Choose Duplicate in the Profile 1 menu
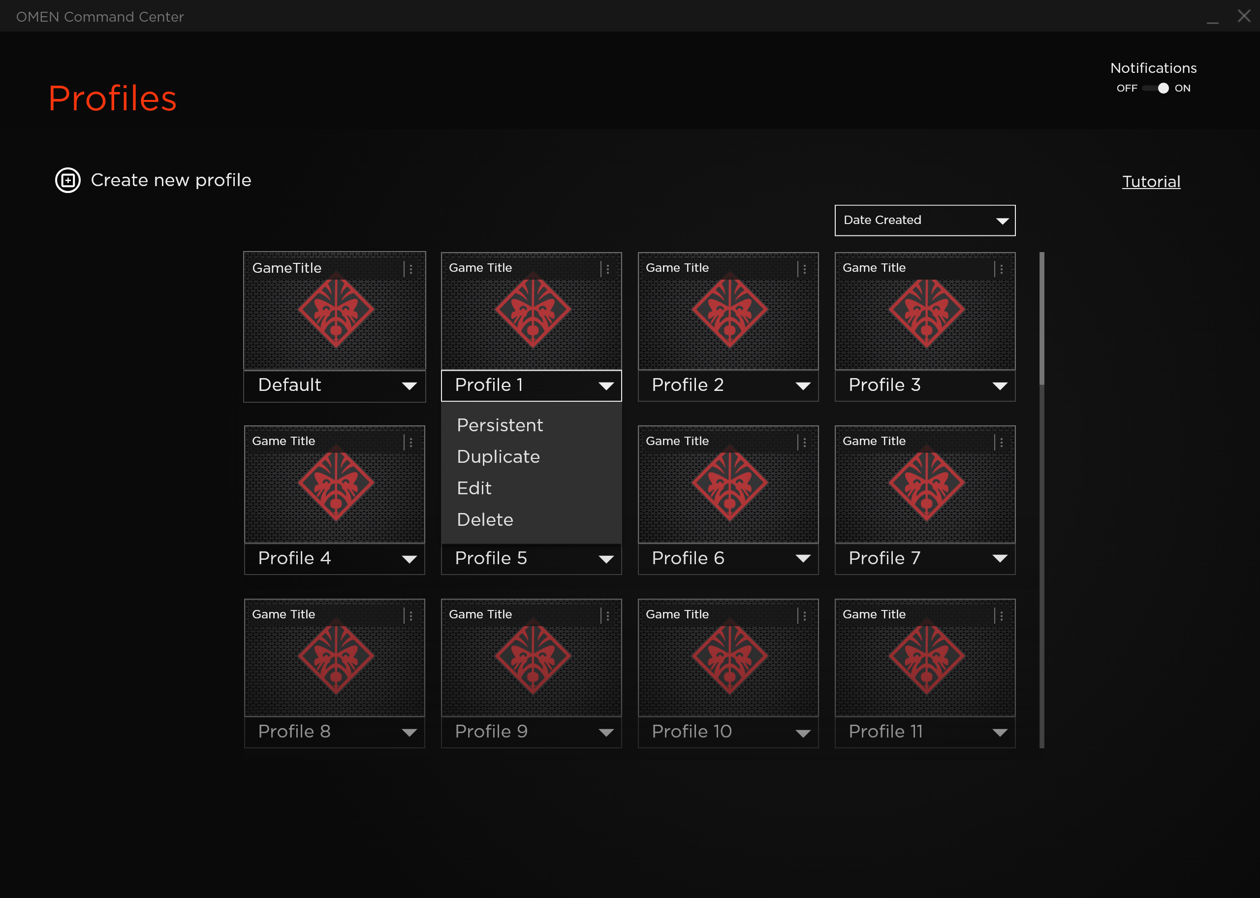Viewport: 1260px width, 898px height. tap(498, 457)
